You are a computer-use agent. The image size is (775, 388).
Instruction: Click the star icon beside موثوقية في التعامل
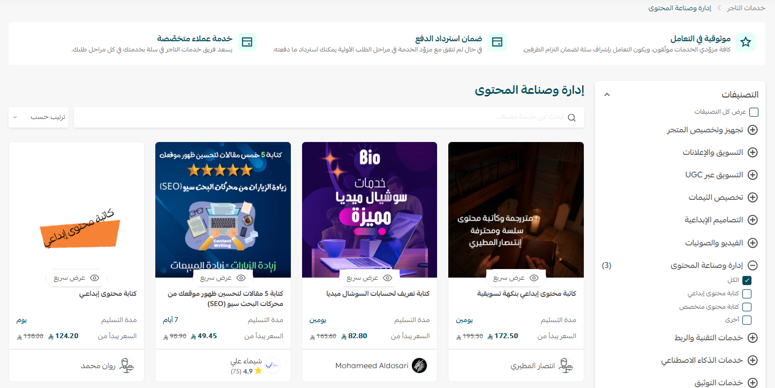point(746,42)
